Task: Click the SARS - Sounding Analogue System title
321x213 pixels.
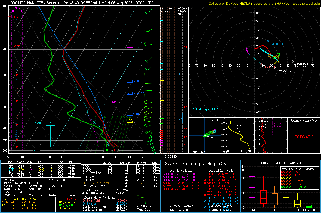Action: click(x=201, y=163)
